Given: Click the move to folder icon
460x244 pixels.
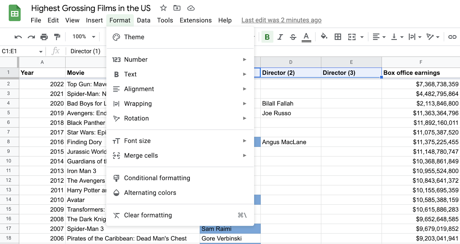Looking at the screenshot, I should 177,8.
